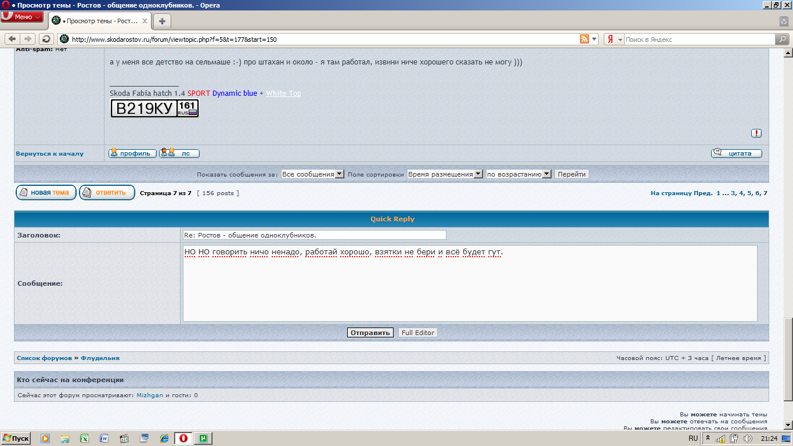
Task: Click the volume speaker tray icon
Action: (x=748, y=438)
